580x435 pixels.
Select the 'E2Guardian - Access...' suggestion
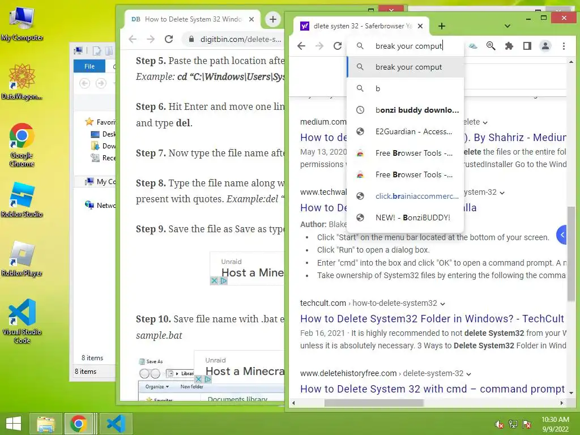406,131
